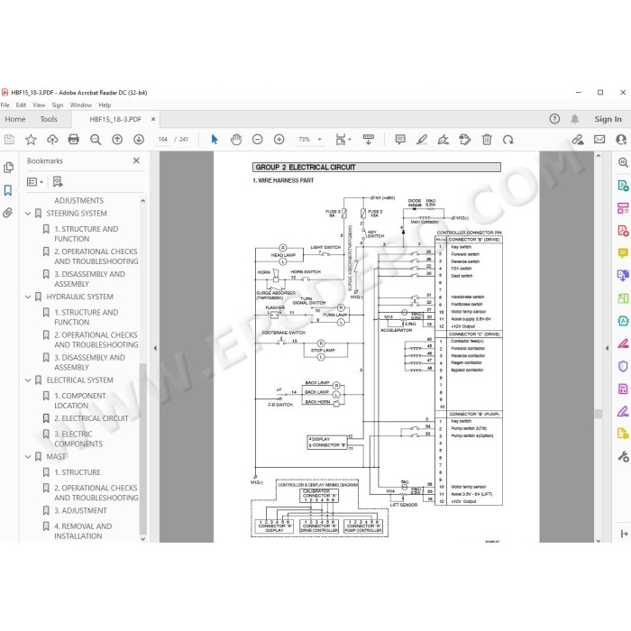Screen dimensions: 631x631
Task: Open the 3. ADJUSTMENT bookmark under MAST
Action: click(80, 511)
